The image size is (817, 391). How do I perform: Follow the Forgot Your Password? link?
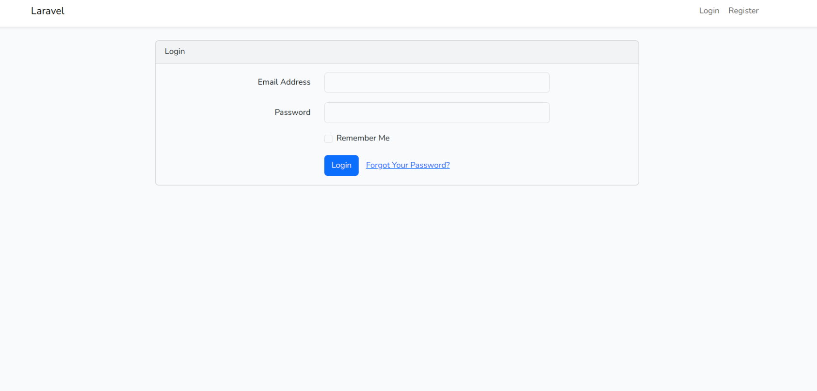tap(408, 165)
